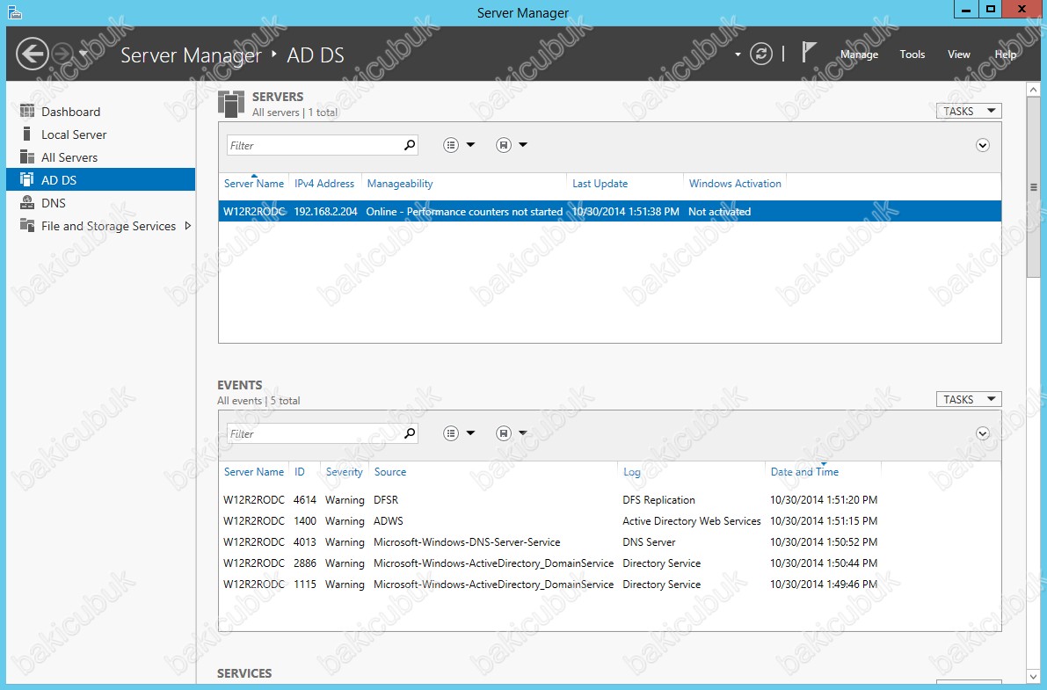Image resolution: width=1047 pixels, height=690 pixels.
Task: Click the Local Server icon
Action: tap(26, 134)
